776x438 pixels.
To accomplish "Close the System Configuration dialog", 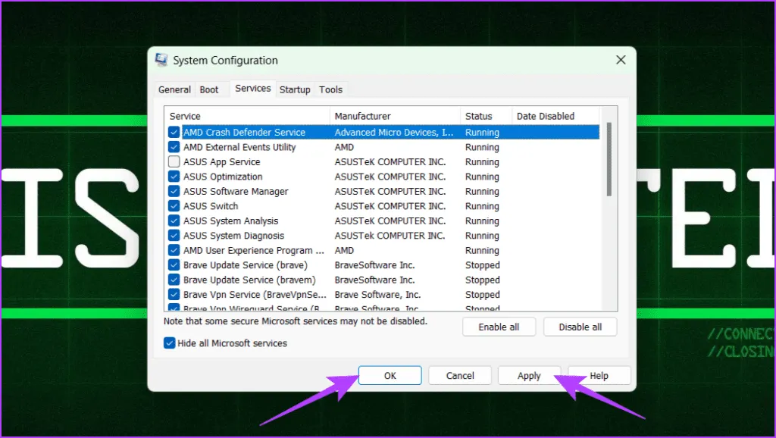I will point(621,60).
